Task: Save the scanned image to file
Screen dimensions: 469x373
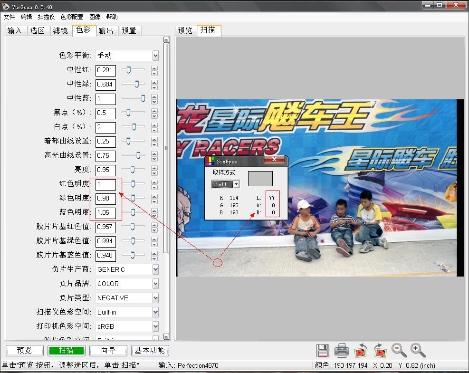Action: point(323,351)
